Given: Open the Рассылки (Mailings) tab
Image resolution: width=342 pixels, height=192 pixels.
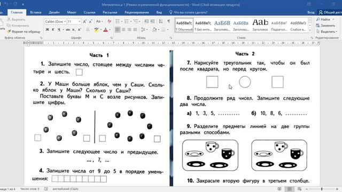Looking at the screenshot, I should (110, 12).
